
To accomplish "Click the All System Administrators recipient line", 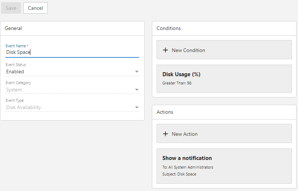I will click(x=188, y=167).
